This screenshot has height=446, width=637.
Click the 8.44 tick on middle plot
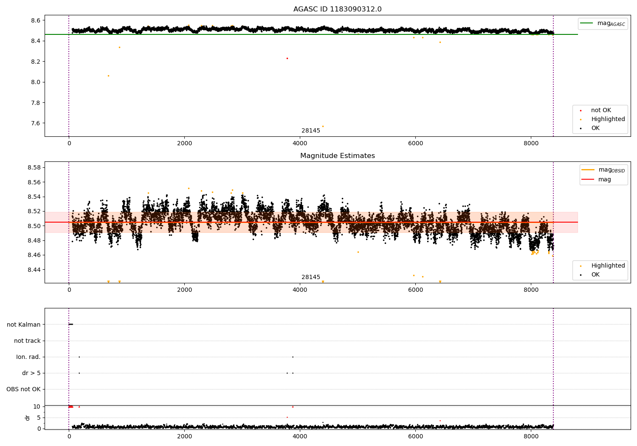[x=34, y=270]
